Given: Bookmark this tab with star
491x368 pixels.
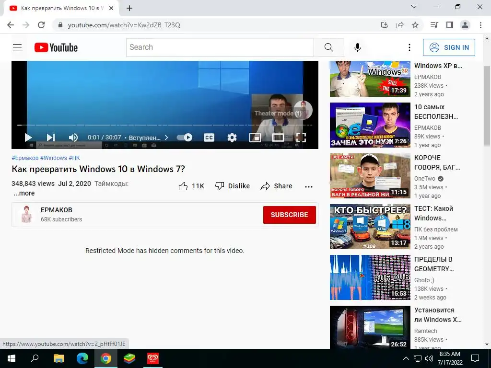Looking at the screenshot, I should click(415, 25).
